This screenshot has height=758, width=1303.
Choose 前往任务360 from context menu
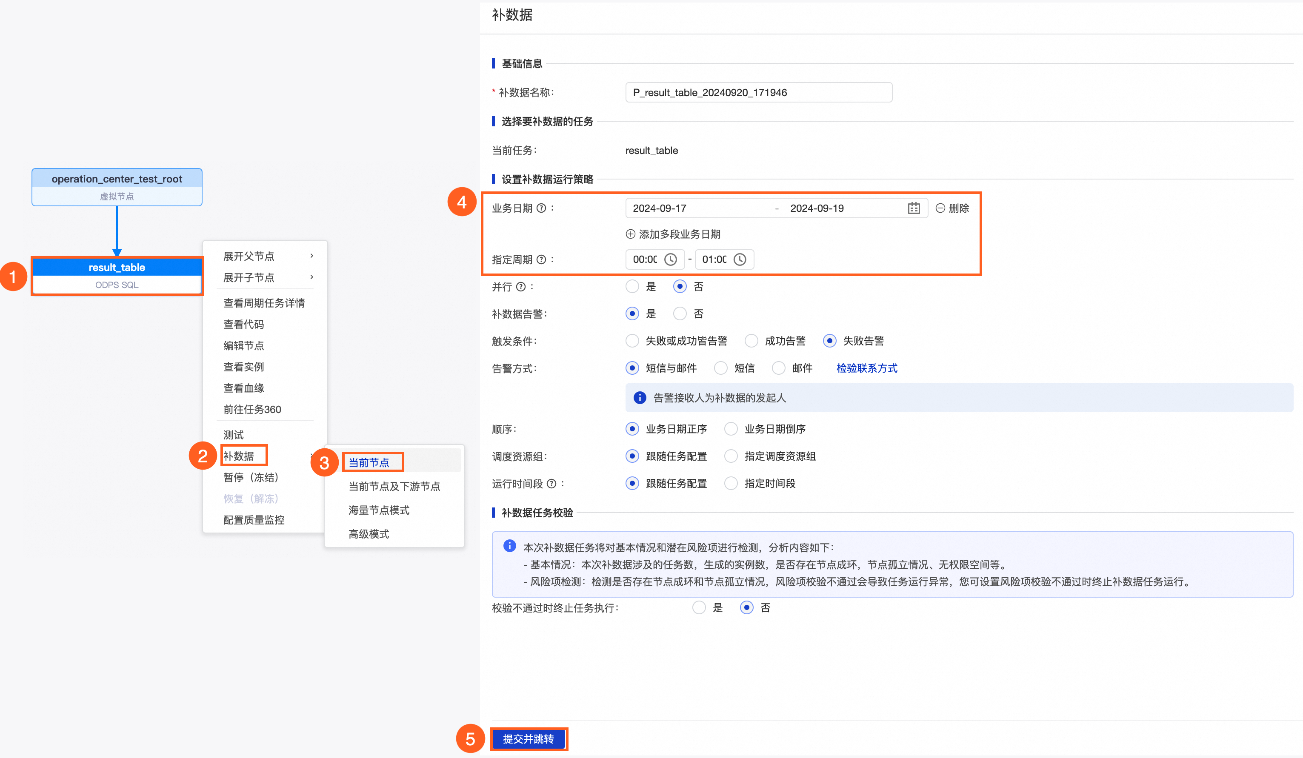252,410
